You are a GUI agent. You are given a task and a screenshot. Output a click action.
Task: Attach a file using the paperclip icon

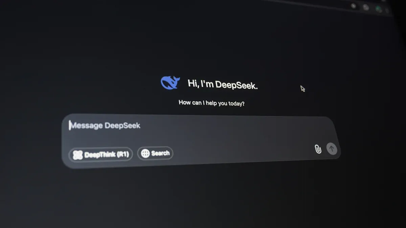(318, 149)
